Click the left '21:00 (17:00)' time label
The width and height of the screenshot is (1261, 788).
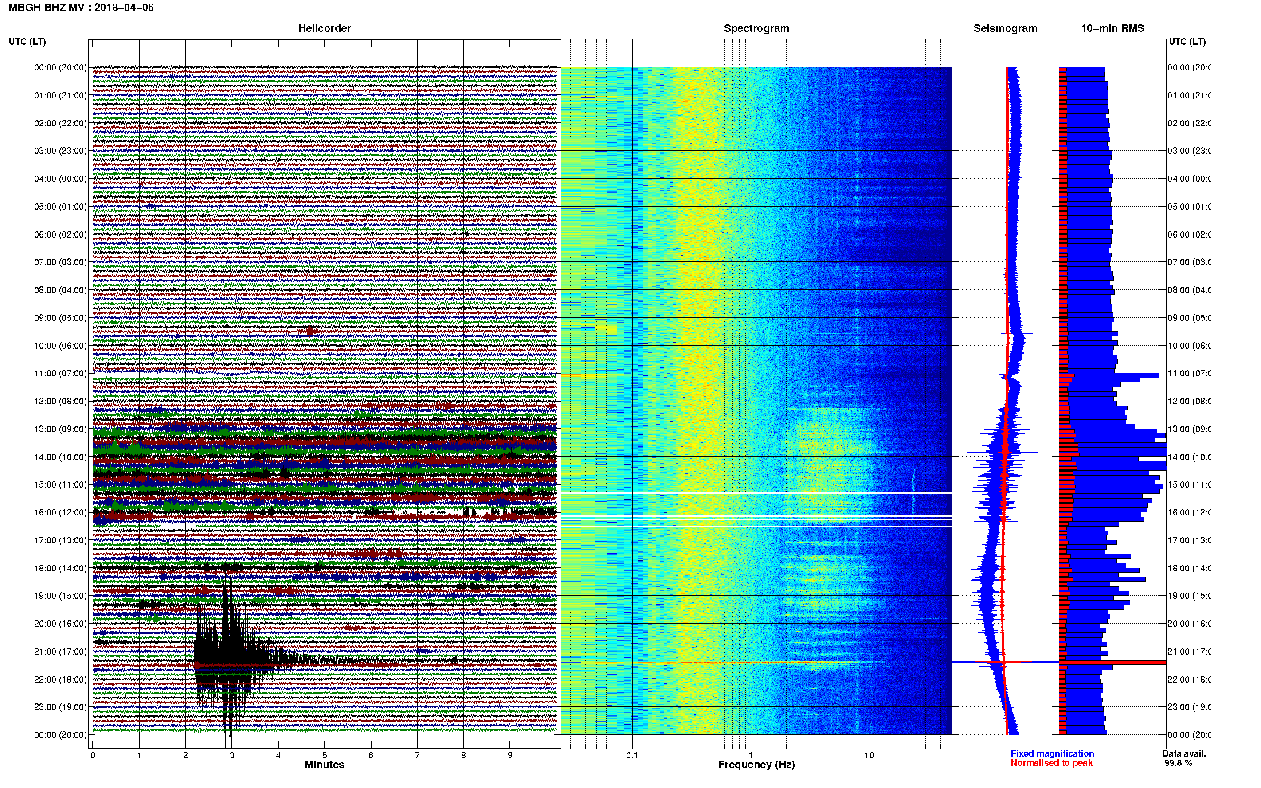tap(60, 652)
